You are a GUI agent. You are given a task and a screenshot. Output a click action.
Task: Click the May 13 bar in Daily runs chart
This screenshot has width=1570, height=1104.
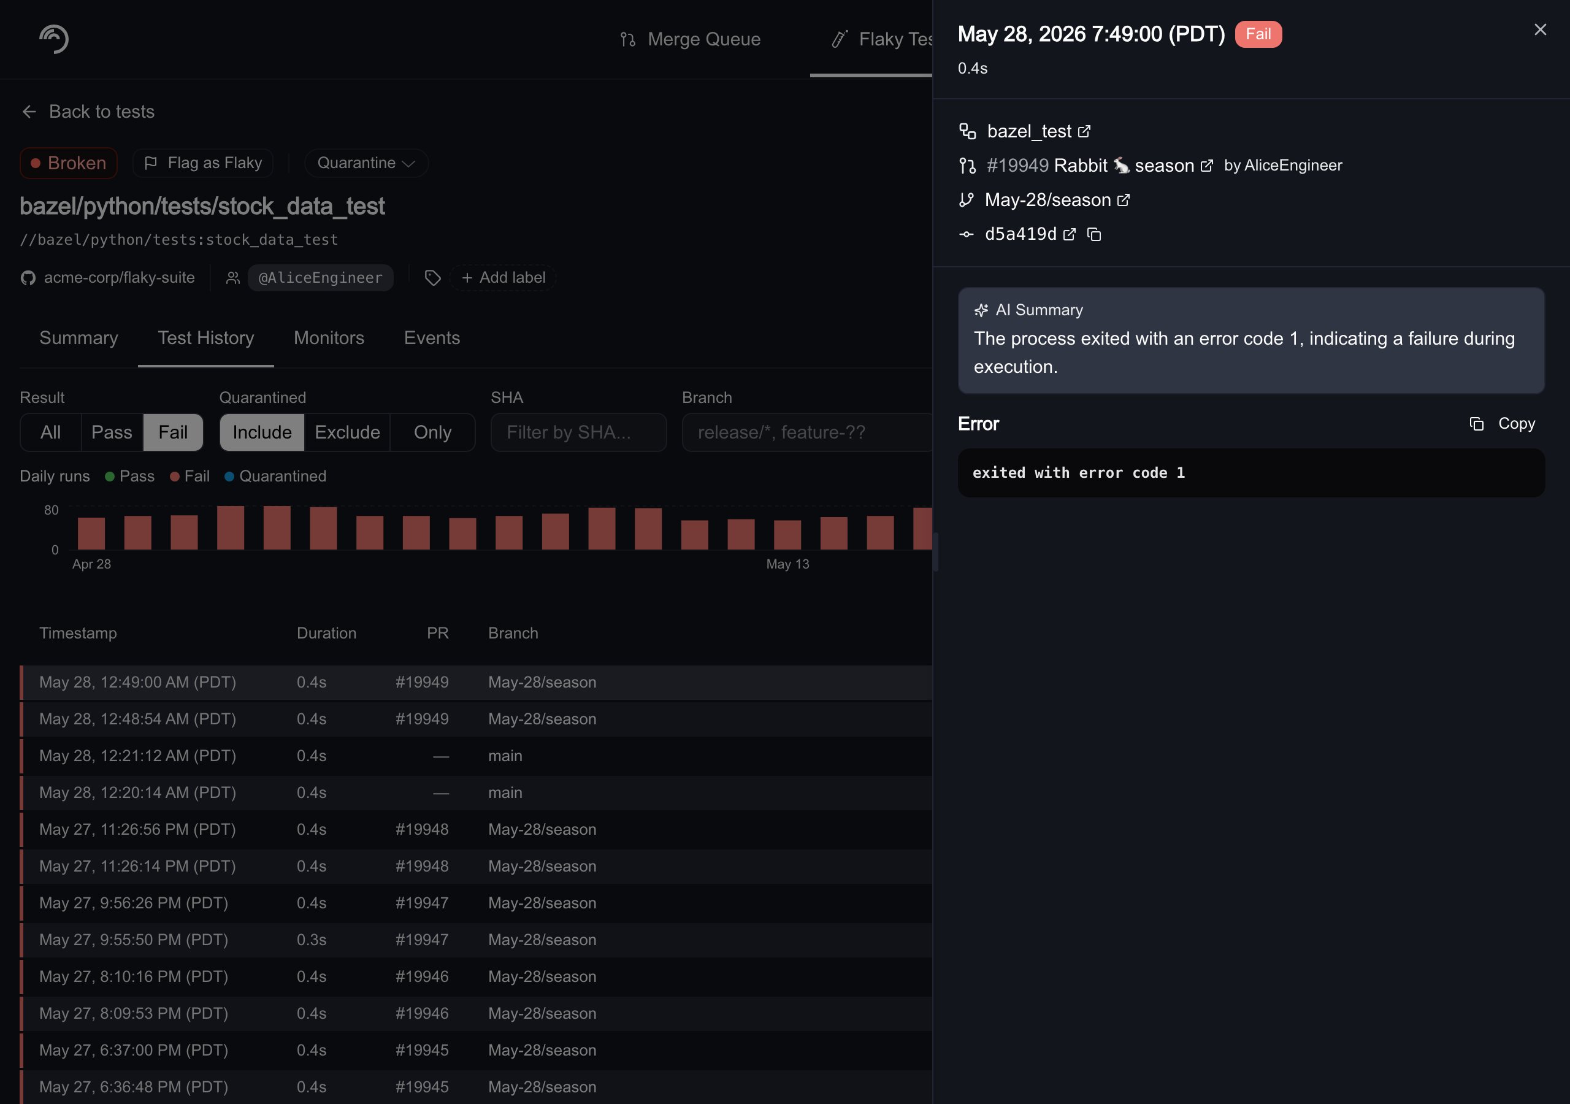pos(787,535)
